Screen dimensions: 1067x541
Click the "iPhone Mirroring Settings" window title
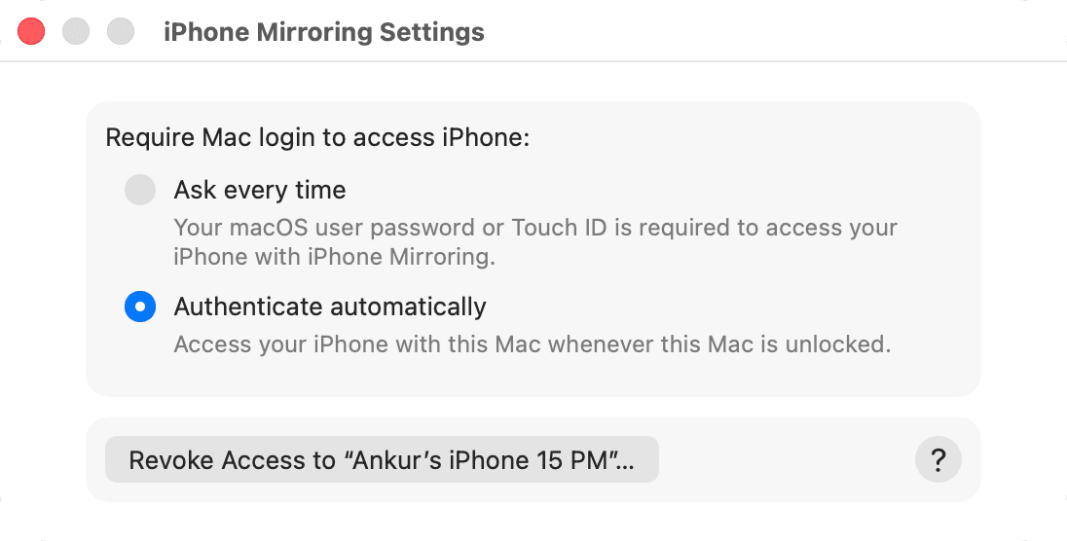[x=324, y=32]
